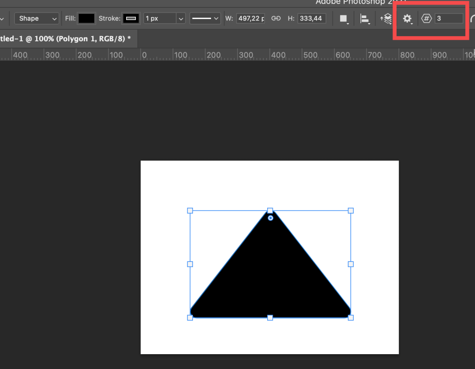Click the triangle's corner radius control dot
The width and height of the screenshot is (475, 369).
point(270,218)
